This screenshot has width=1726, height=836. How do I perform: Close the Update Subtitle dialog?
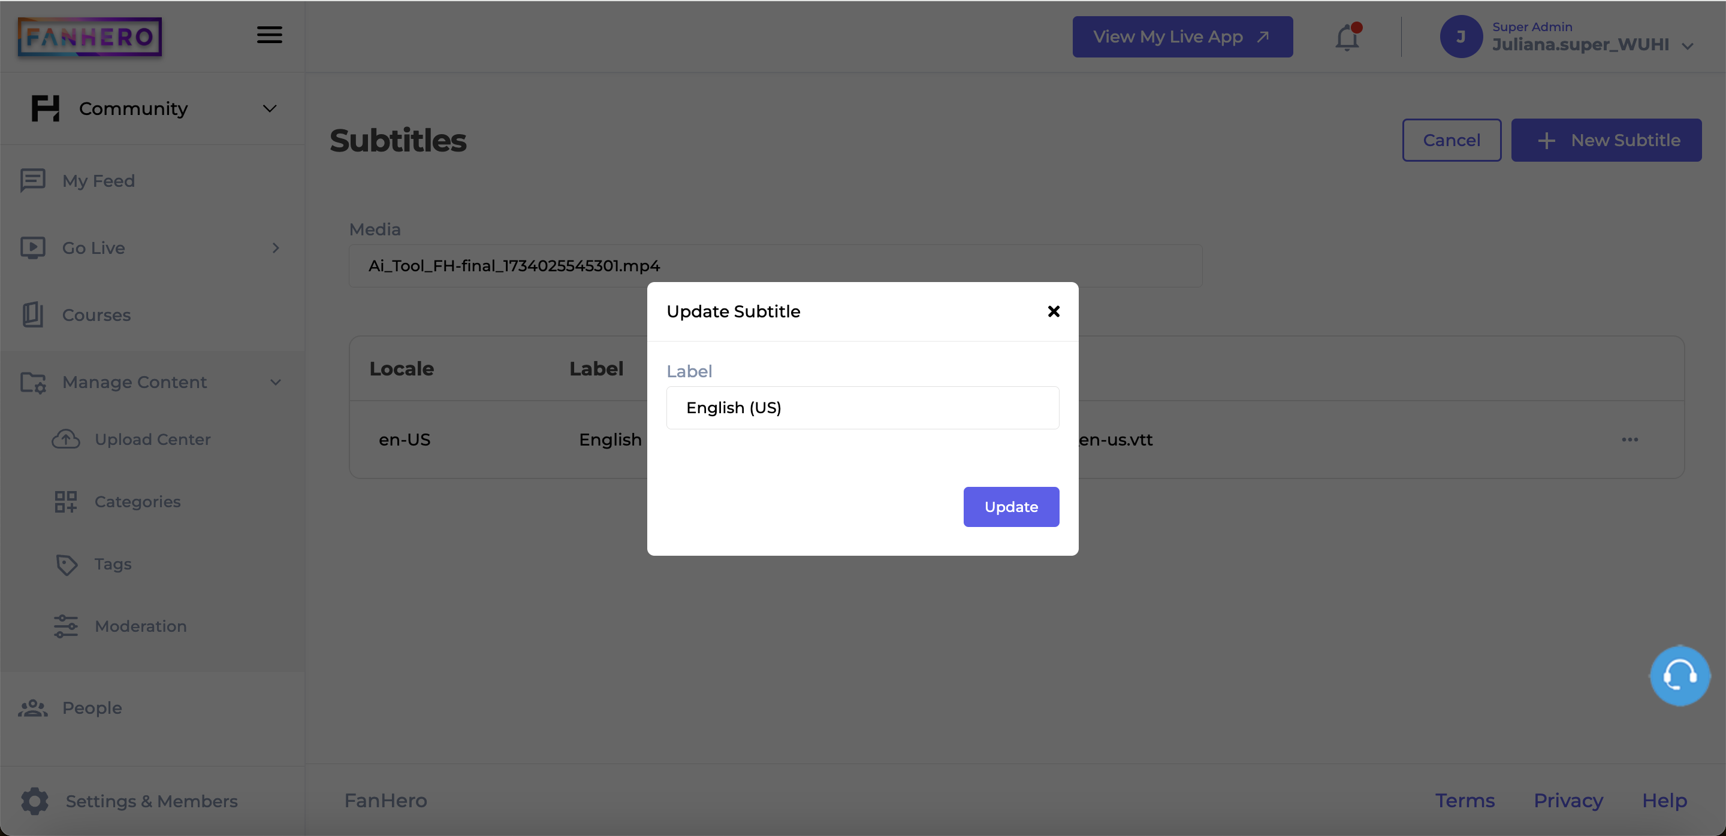point(1054,310)
